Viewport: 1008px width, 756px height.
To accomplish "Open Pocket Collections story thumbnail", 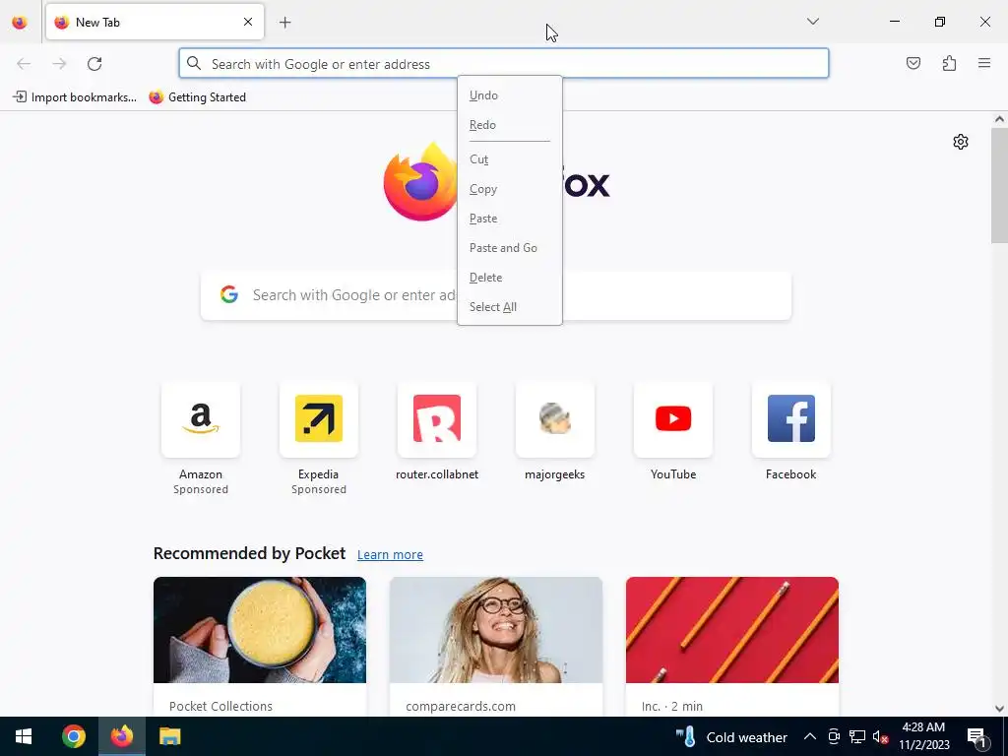I will pos(260,630).
